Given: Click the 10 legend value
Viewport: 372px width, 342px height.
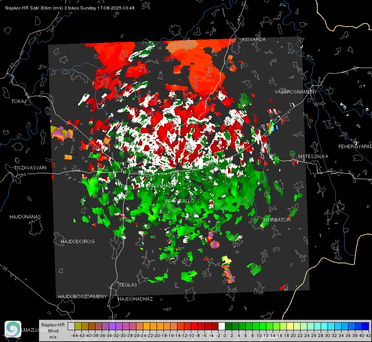Looking at the screenshot, I should (x=259, y=336).
